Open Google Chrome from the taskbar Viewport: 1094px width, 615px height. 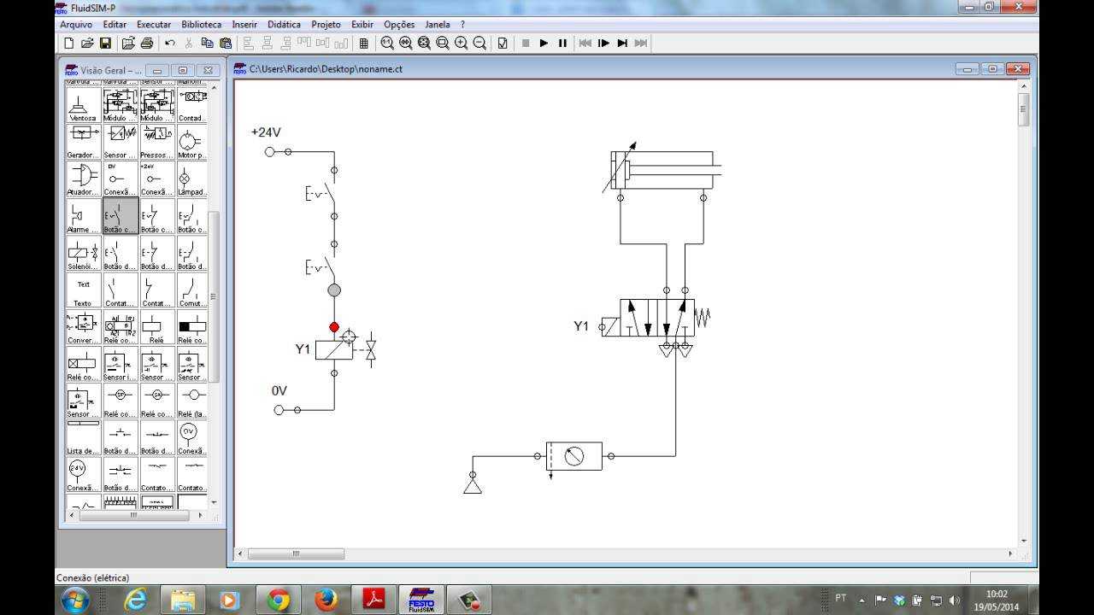click(x=278, y=600)
